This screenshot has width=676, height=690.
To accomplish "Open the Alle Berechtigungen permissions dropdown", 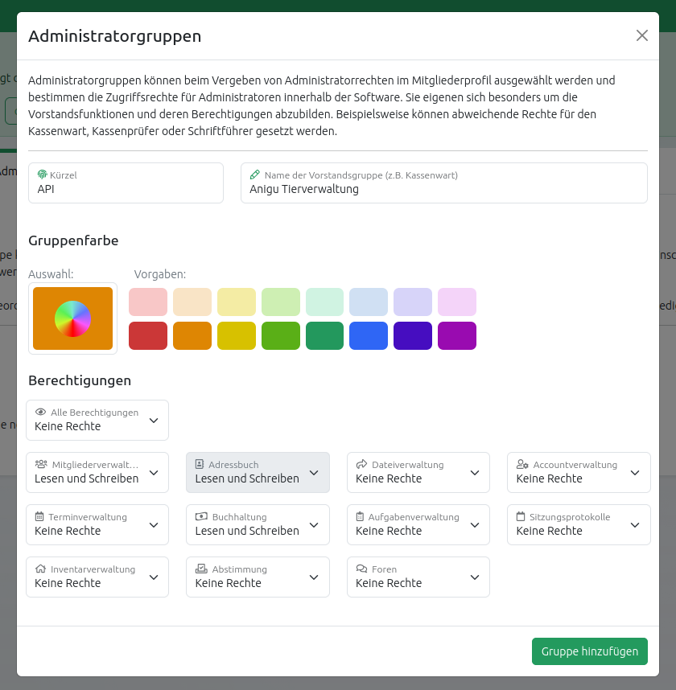I will point(152,420).
